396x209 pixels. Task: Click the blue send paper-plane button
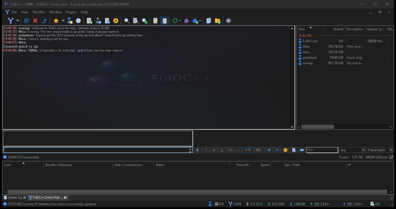point(269,150)
